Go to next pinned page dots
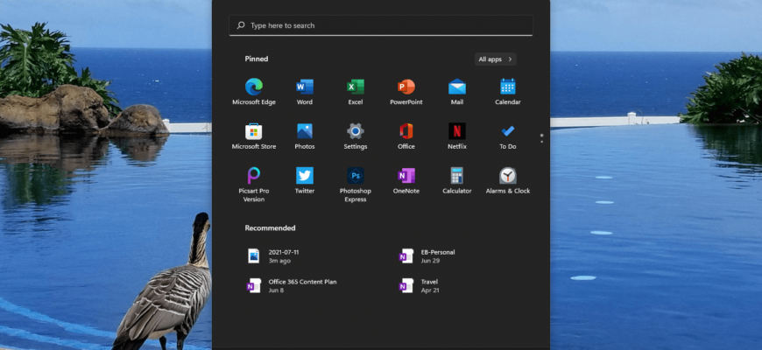Viewport: 762px width, 350px height. coord(541,138)
